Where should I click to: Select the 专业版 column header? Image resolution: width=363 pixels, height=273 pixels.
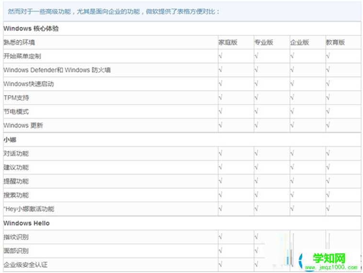(263, 42)
